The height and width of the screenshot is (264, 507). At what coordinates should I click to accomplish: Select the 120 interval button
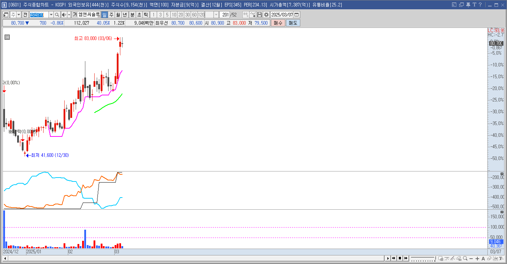pos(201,15)
